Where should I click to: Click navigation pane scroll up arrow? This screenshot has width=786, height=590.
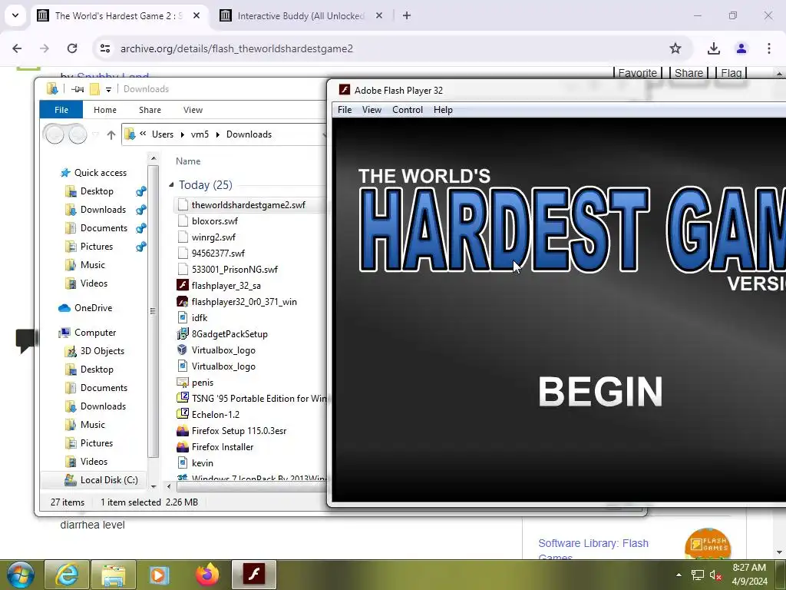point(154,158)
